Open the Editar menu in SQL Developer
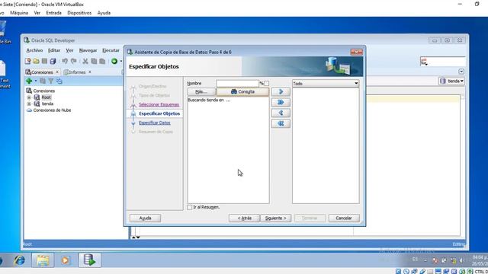The width and height of the screenshot is (488, 274). (x=54, y=50)
